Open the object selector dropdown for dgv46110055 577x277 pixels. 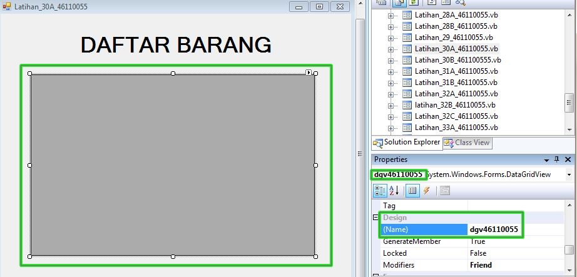pyautogui.click(x=569, y=174)
